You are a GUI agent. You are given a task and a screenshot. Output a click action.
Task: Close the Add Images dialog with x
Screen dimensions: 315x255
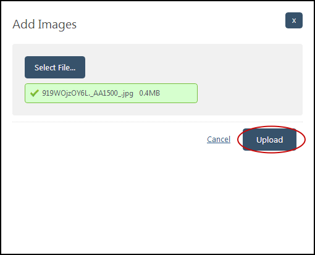pos(294,20)
